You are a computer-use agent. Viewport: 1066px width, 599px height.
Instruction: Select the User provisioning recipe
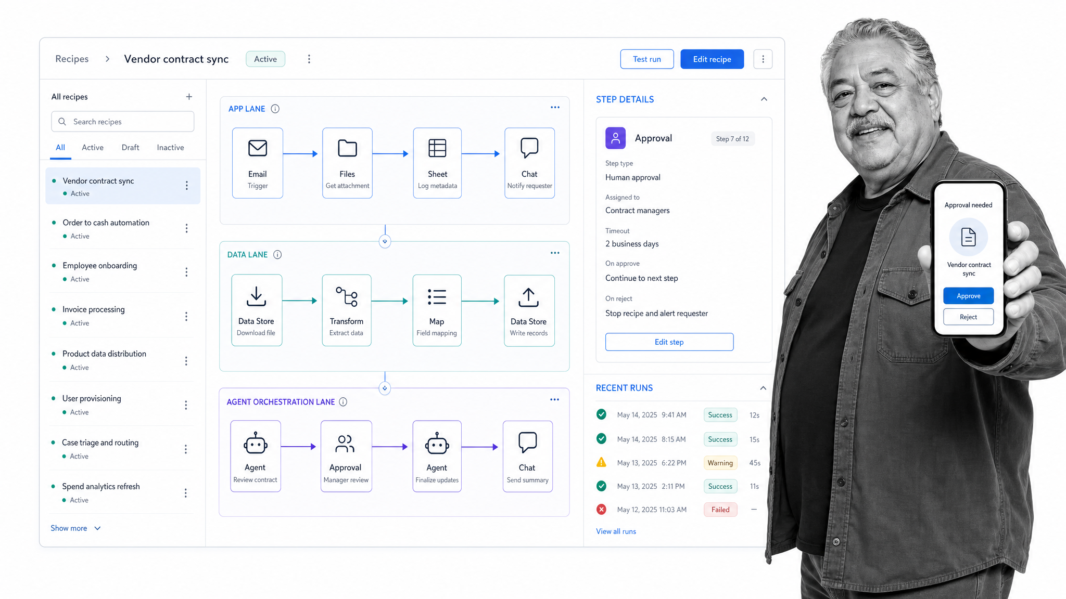123,405
